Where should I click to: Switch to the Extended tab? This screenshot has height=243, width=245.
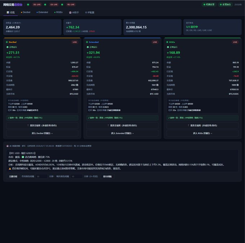pyautogui.click(x=42, y=12)
